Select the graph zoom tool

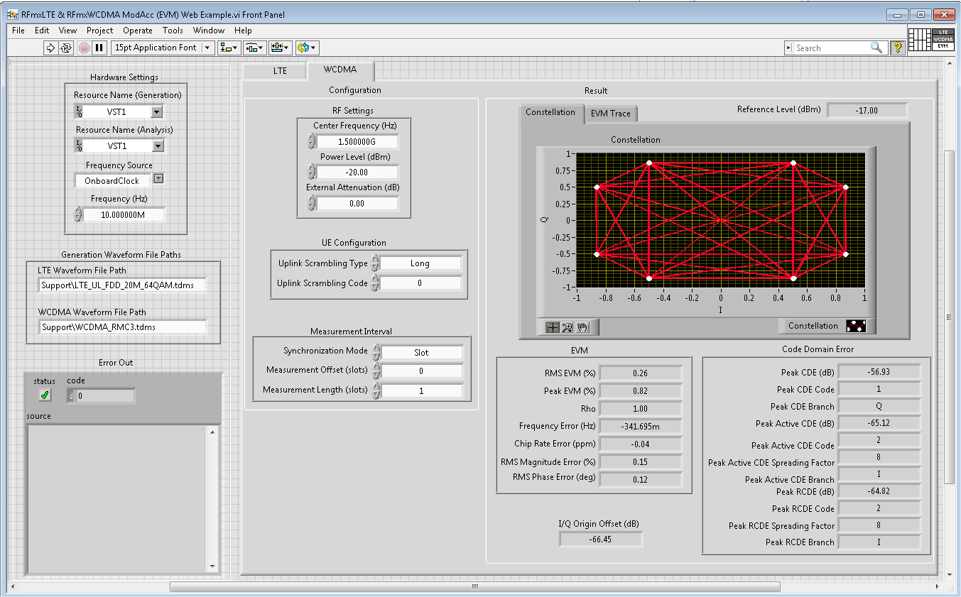[567, 327]
